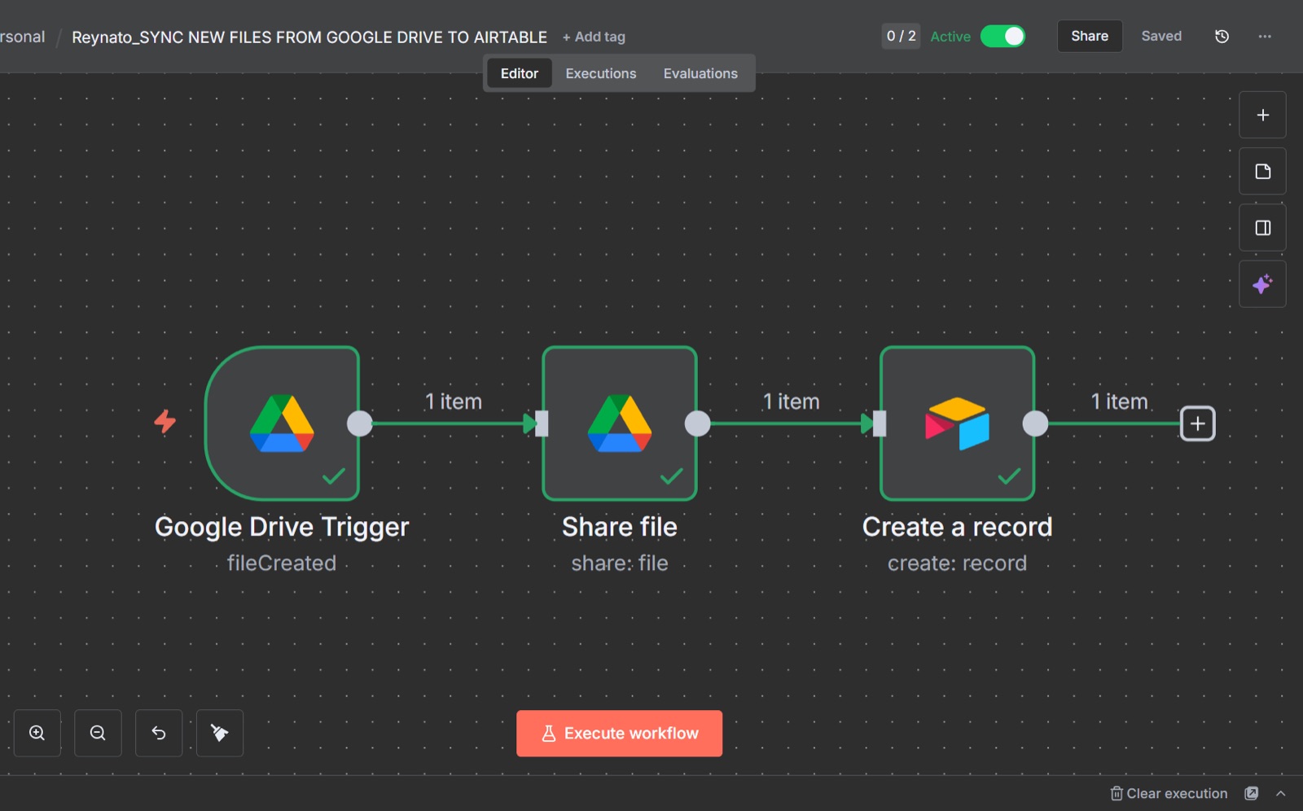Click '1 item' label after Create a record
Viewport: 1303px width, 811px height.
[x=1120, y=401]
